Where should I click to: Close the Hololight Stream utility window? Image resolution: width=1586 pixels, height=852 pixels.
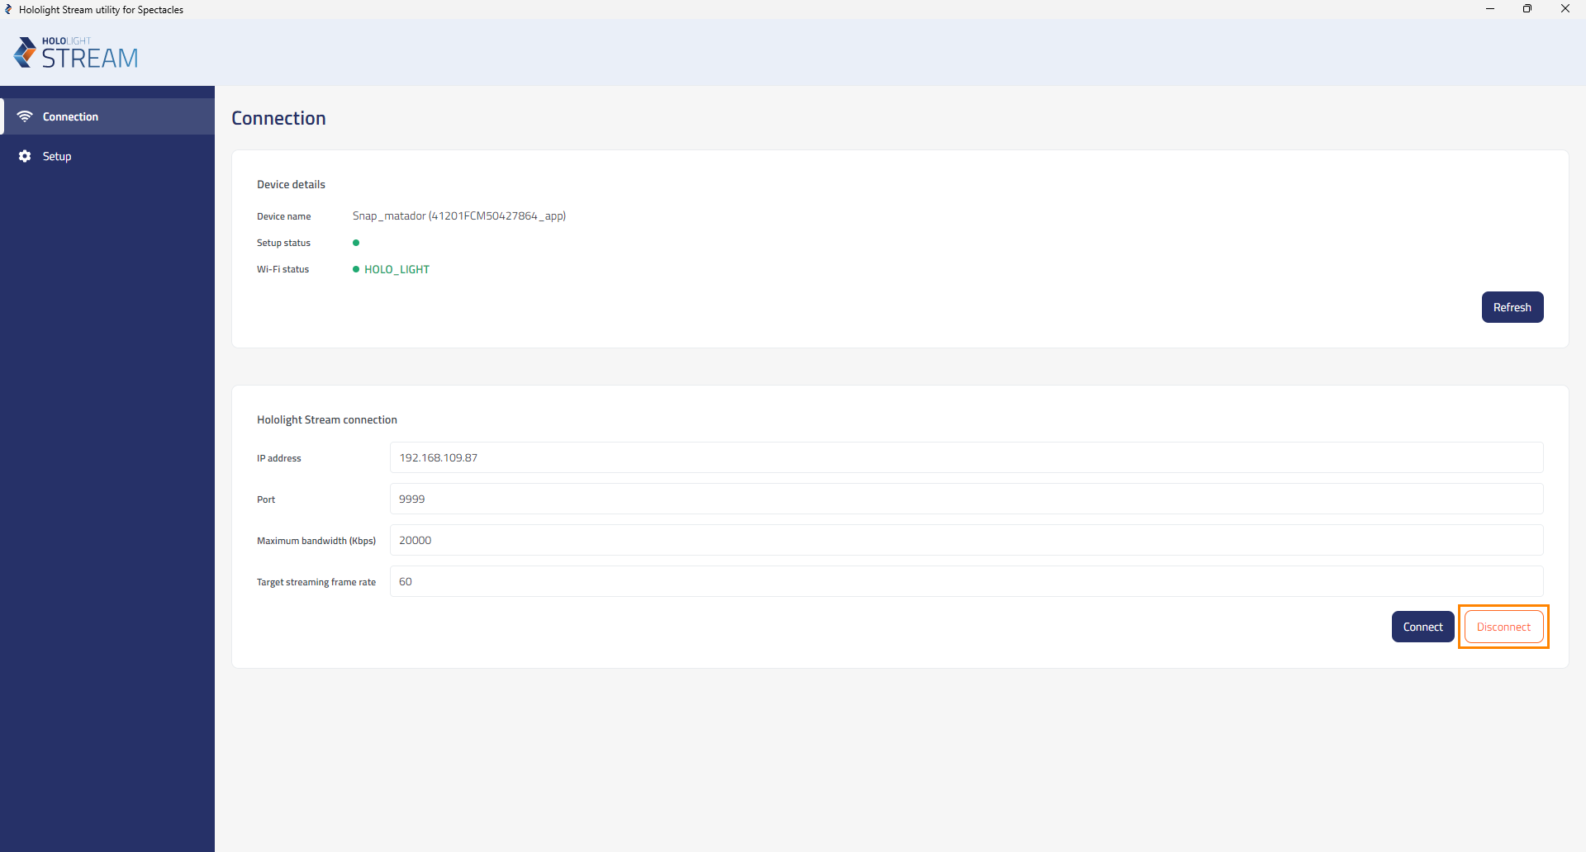[1565, 9]
